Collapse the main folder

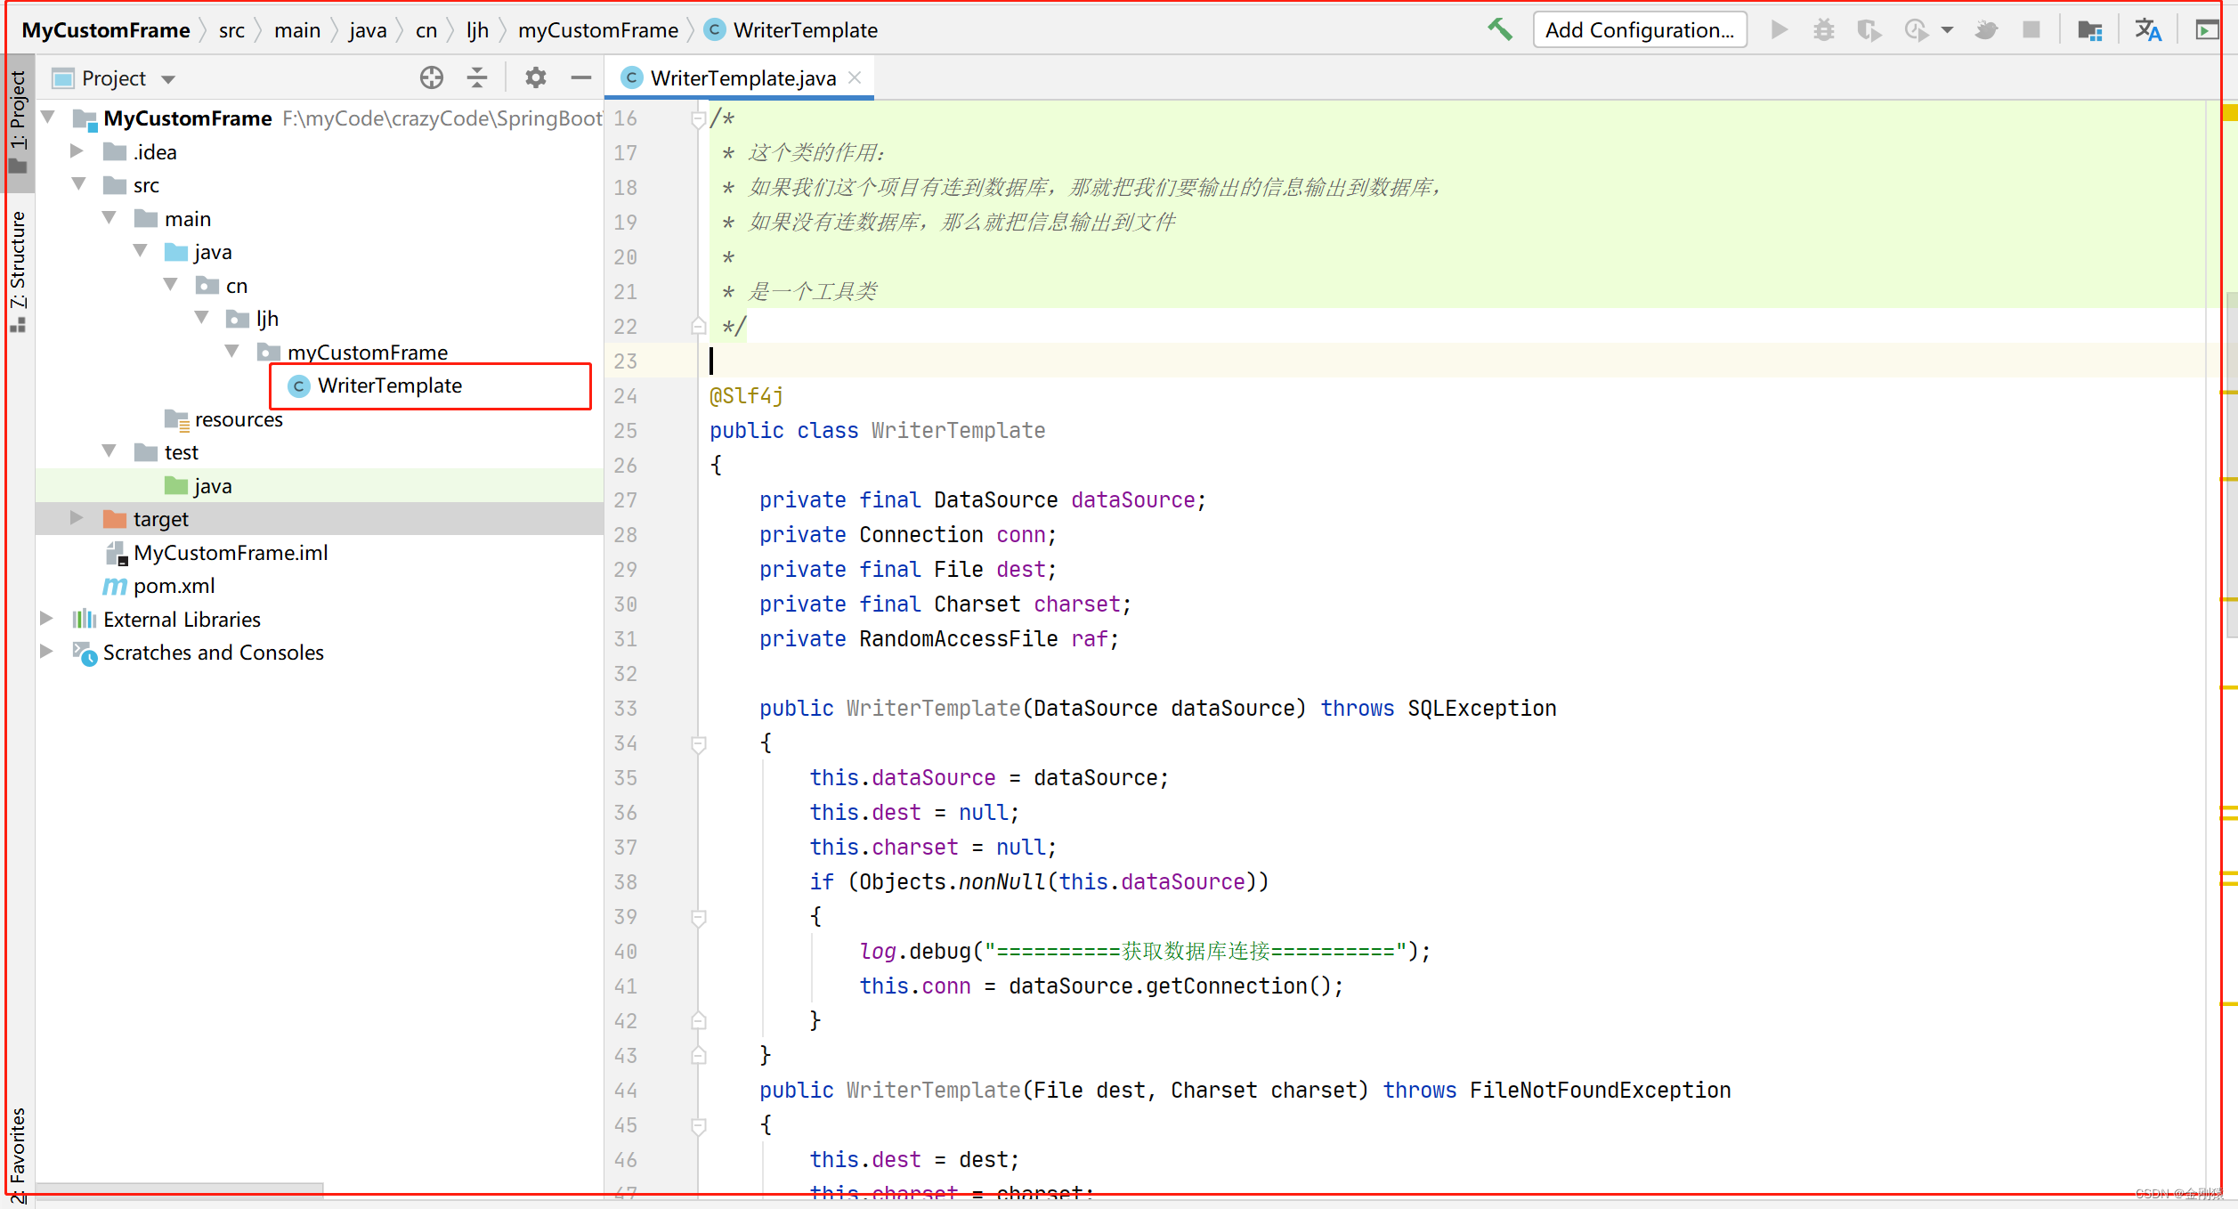(109, 218)
